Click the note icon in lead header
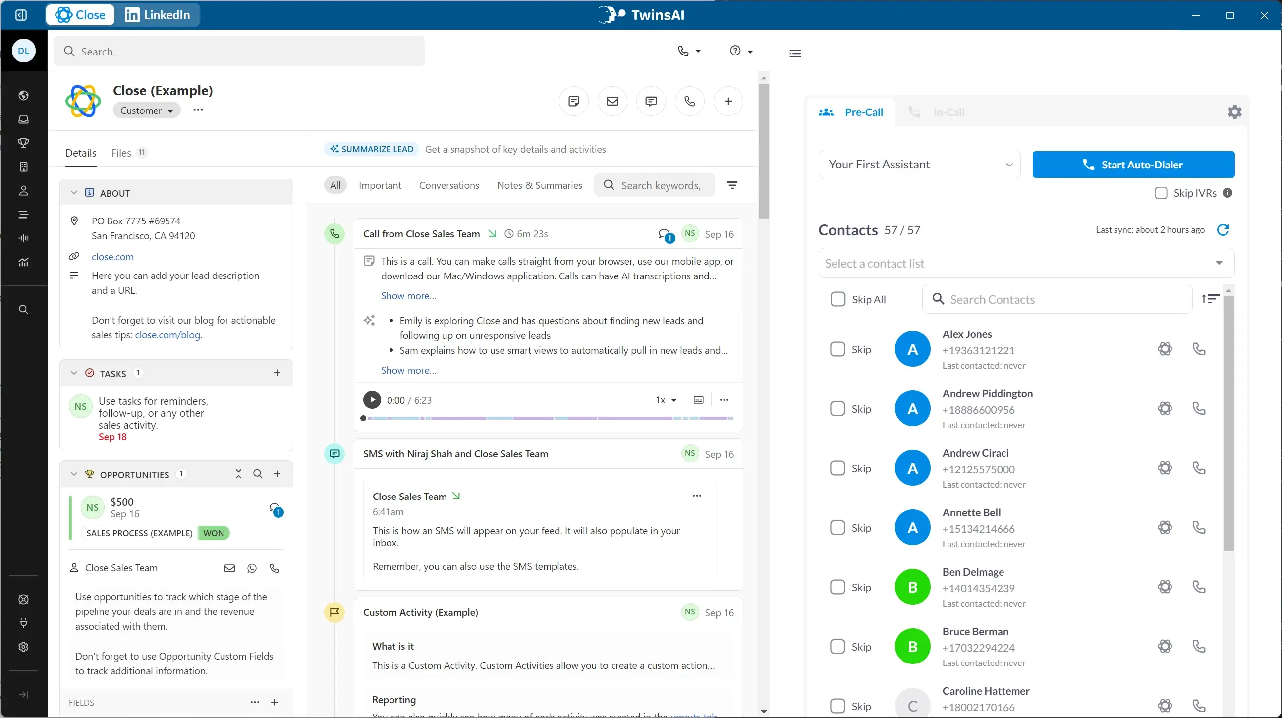Screen dimensions: 1282x718 pos(573,101)
